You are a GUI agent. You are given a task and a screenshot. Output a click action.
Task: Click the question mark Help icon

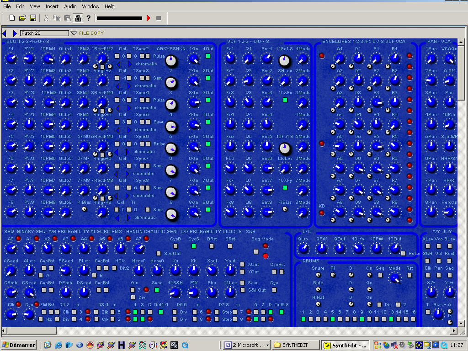click(88, 18)
